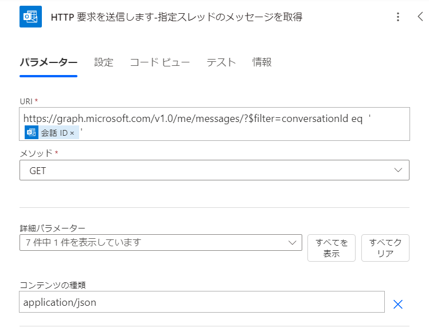Open the 情報 tab
The width and height of the screenshot is (429, 335).
[262, 62]
